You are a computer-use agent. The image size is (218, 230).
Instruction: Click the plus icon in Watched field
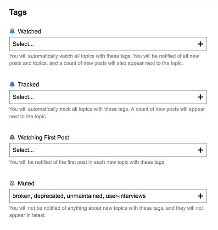tap(200, 44)
